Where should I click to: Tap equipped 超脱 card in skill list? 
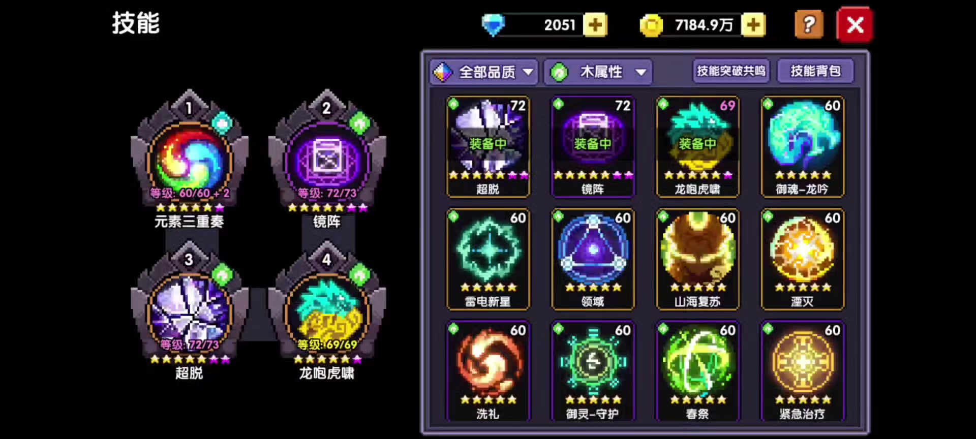488,146
